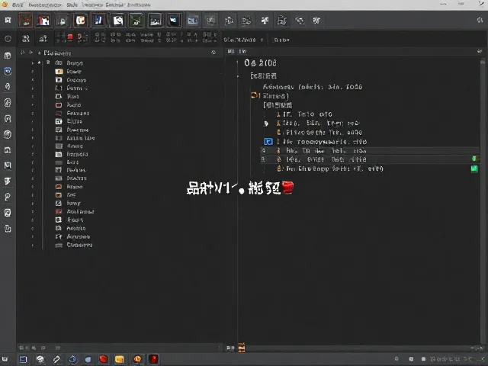This screenshot has height=366, width=488.
Task: Click the blue square icon in code list
Action: [x=268, y=142]
